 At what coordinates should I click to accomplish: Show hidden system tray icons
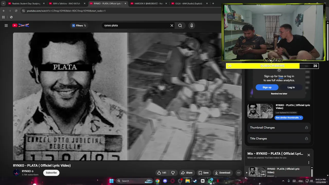coord(283,181)
